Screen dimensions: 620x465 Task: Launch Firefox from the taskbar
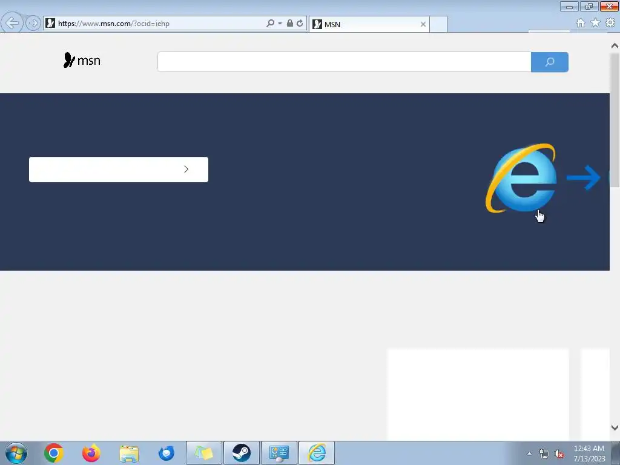tap(91, 453)
